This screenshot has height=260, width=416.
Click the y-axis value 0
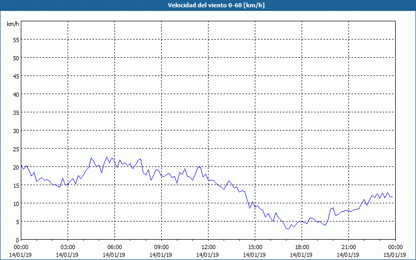click(x=18, y=240)
